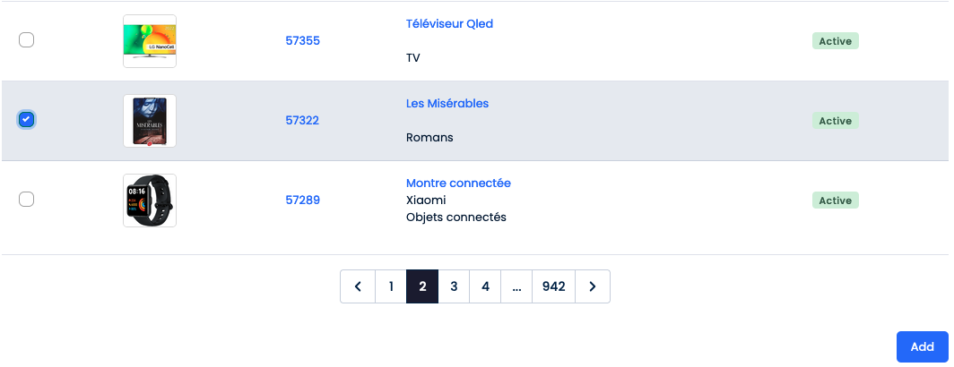
Task: Open the LG NanoCell TV product thumbnail
Action: coord(150,41)
